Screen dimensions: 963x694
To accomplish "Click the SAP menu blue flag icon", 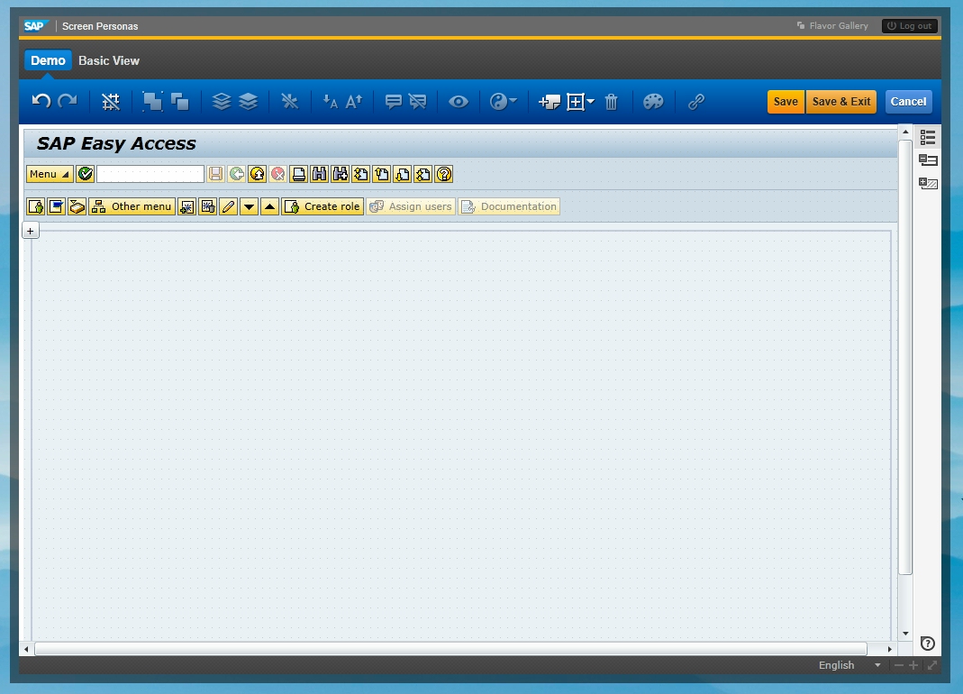I will tap(57, 206).
